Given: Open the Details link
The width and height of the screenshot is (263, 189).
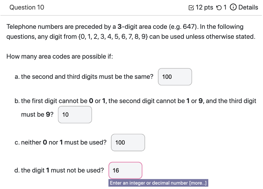Looking at the screenshot, I should click(248, 7).
